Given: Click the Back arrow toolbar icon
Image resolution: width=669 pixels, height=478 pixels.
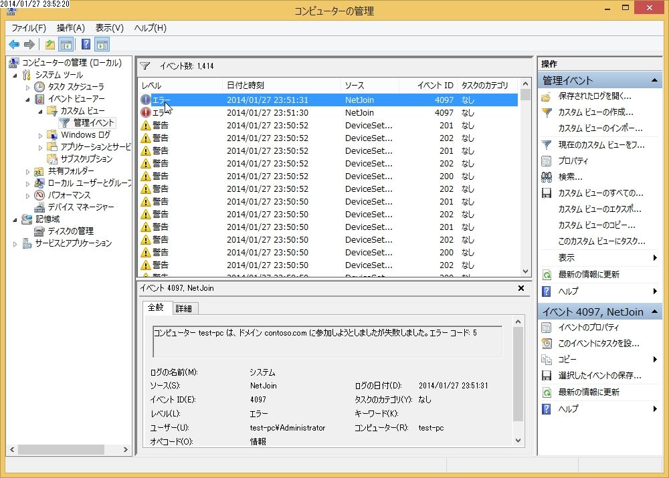Looking at the screenshot, I should click(14, 44).
